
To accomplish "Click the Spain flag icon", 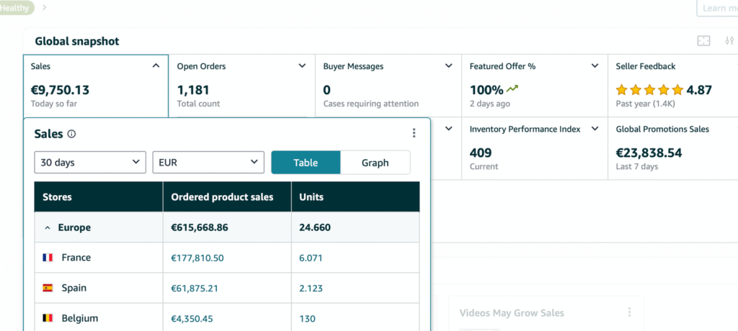I will pos(48,288).
